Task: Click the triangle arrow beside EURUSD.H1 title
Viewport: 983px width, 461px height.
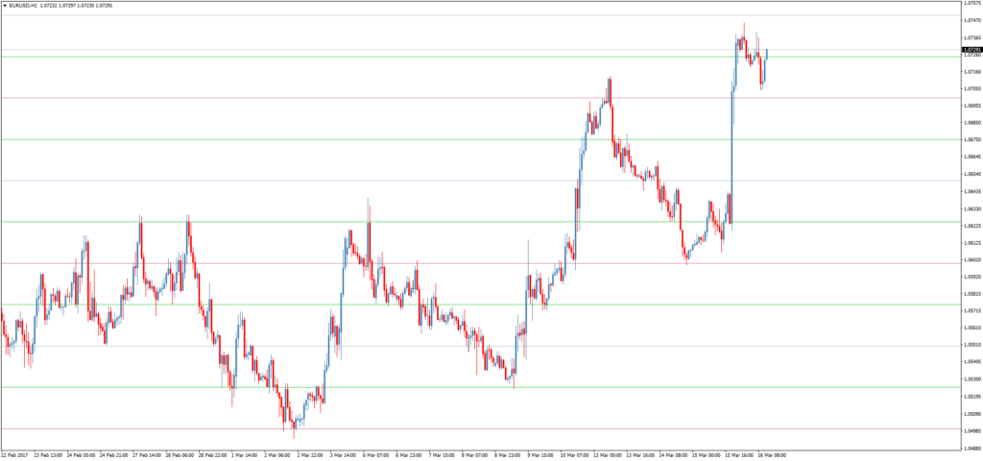Action: pyautogui.click(x=5, y=5)
